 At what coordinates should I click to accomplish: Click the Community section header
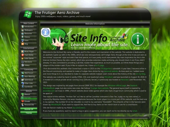point(29,70)
